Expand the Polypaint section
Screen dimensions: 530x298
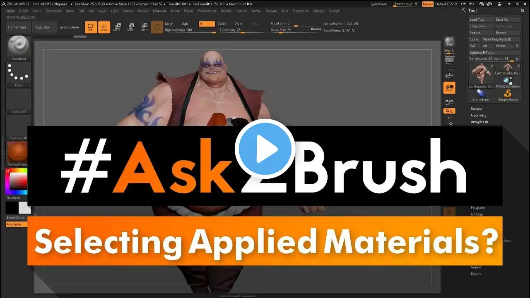point(478,208)
